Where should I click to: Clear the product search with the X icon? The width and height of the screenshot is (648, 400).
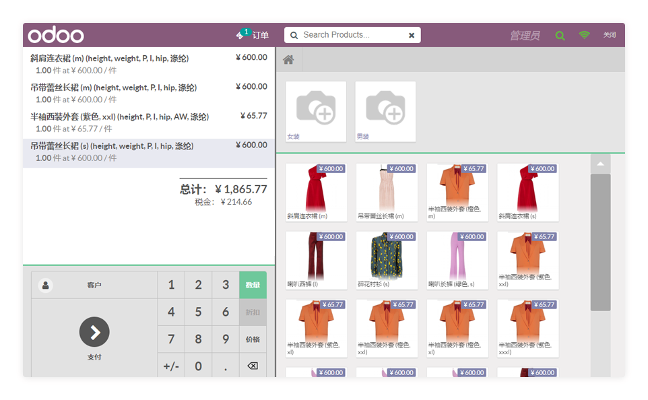point(412,35)
